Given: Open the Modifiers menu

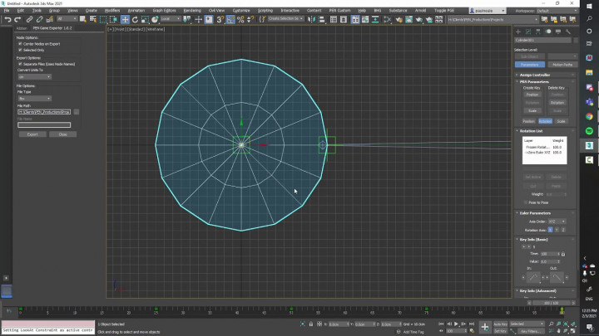Looking at the screenshot, I should 112,11.
